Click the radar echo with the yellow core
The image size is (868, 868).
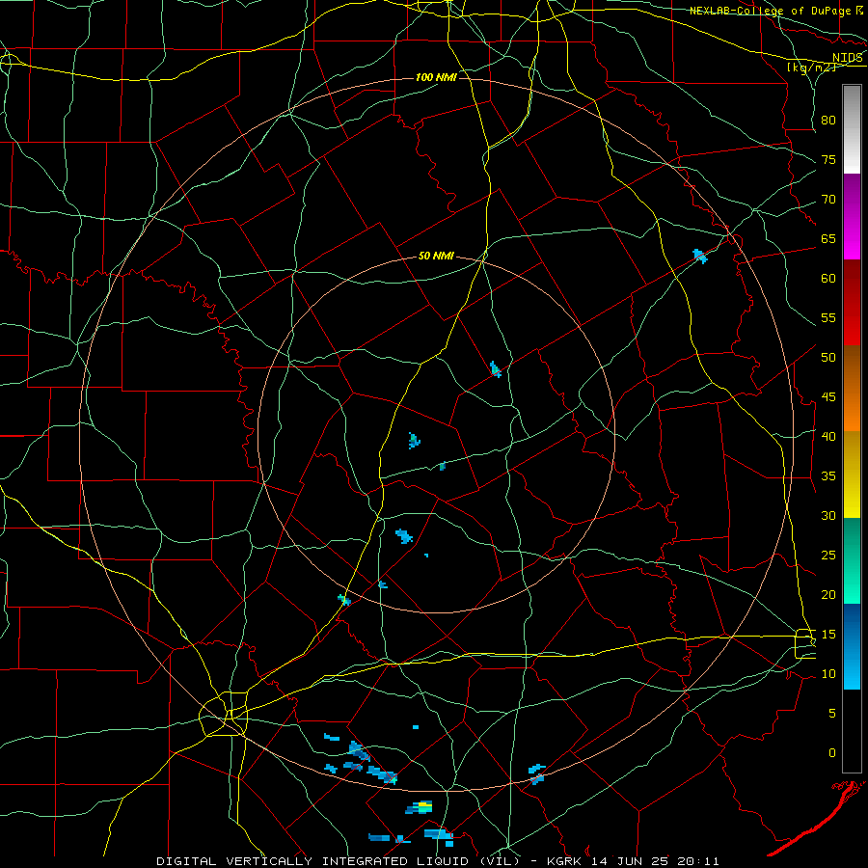420,807
